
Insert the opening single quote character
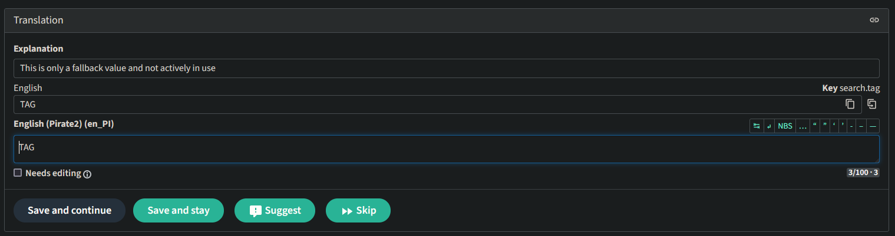(x=834, y=126)
